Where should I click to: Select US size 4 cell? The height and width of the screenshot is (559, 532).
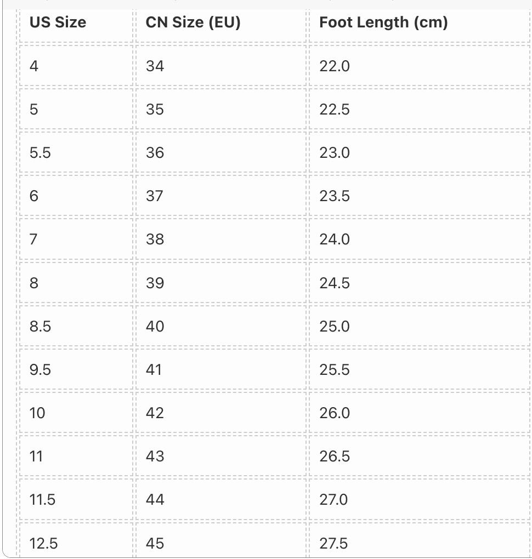76,66
